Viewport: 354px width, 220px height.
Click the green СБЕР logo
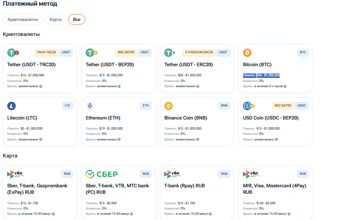[x=102, y=174]
